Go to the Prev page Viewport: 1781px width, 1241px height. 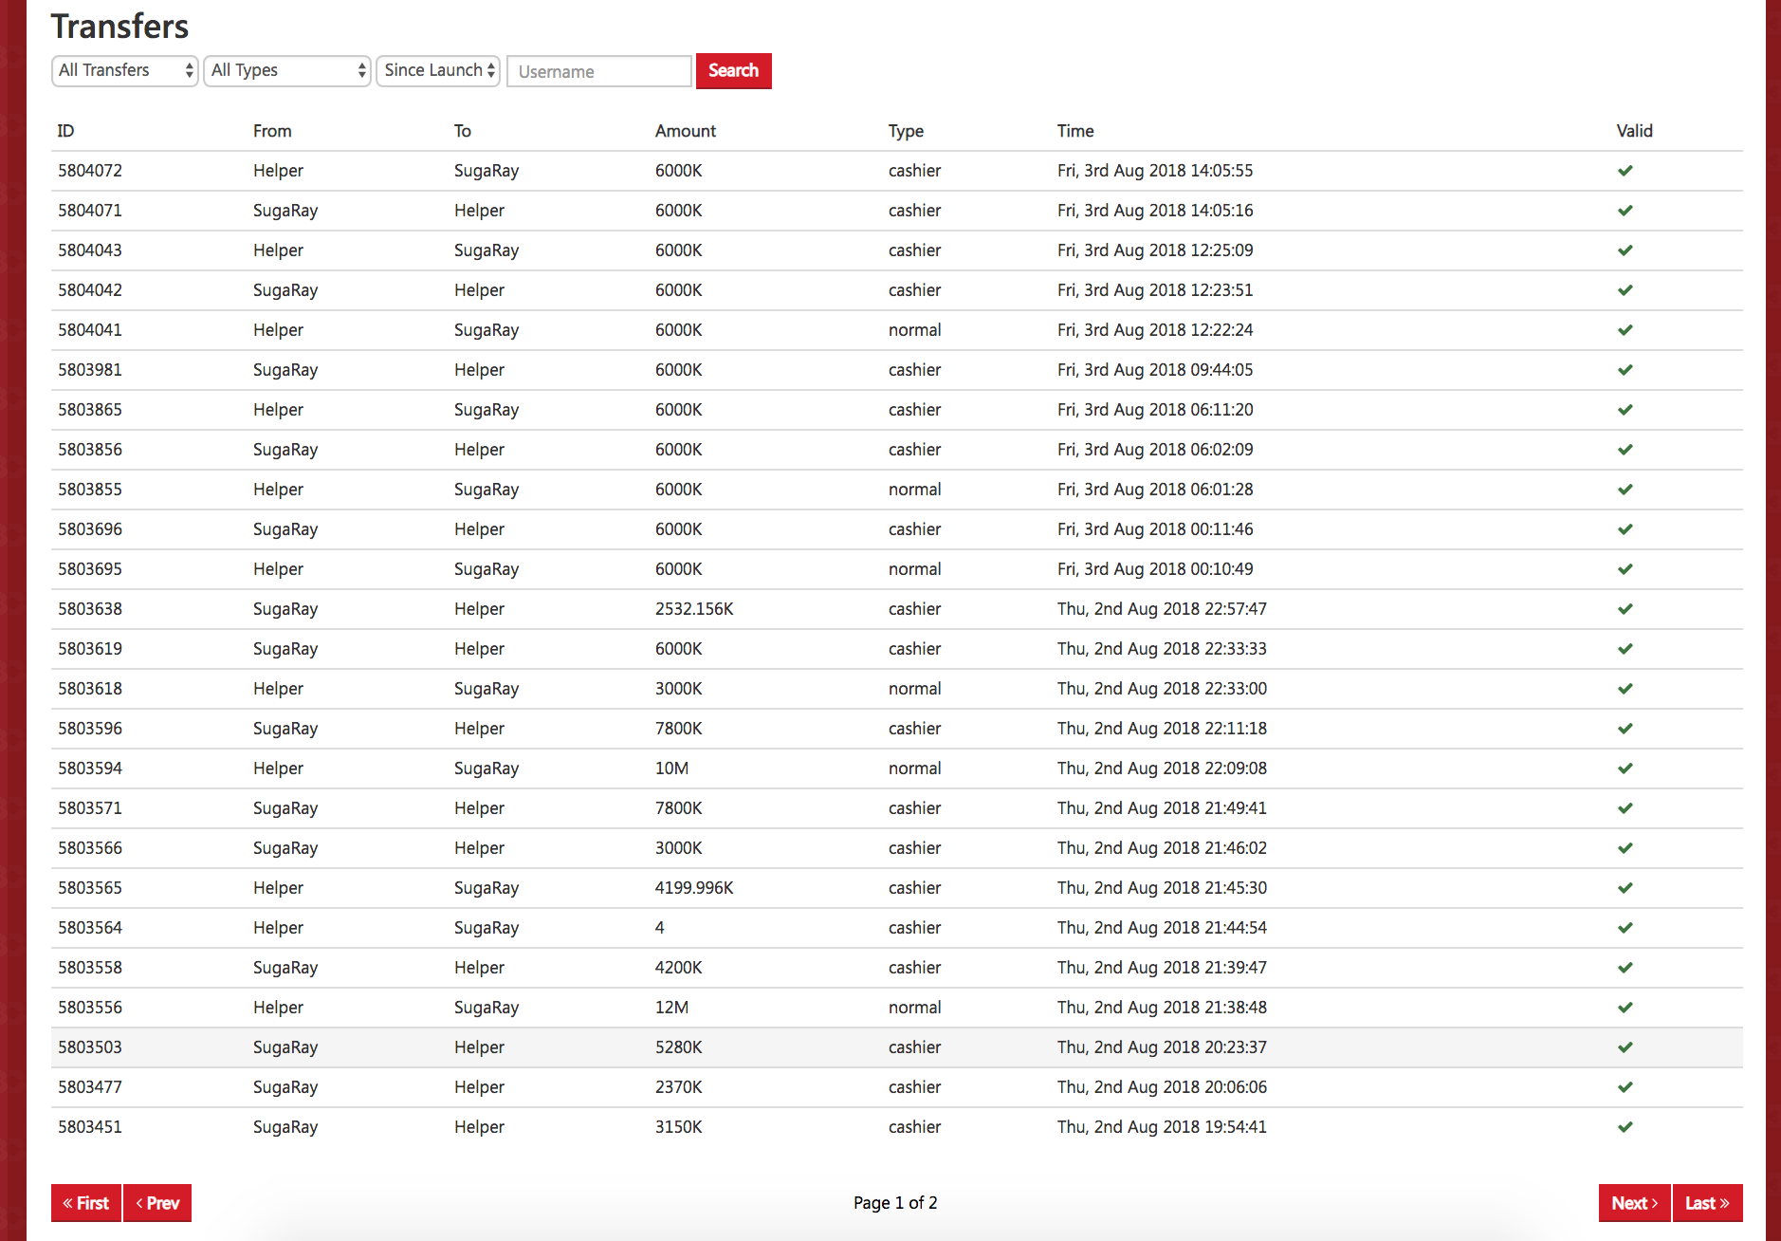(x=157, y=1203)
